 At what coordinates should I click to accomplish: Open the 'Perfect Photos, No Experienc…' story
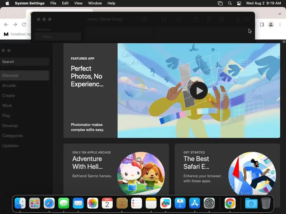(87, 76)
